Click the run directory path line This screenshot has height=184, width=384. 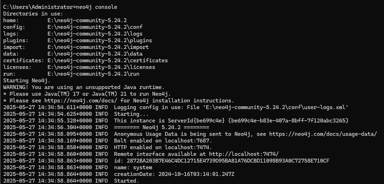71,74
